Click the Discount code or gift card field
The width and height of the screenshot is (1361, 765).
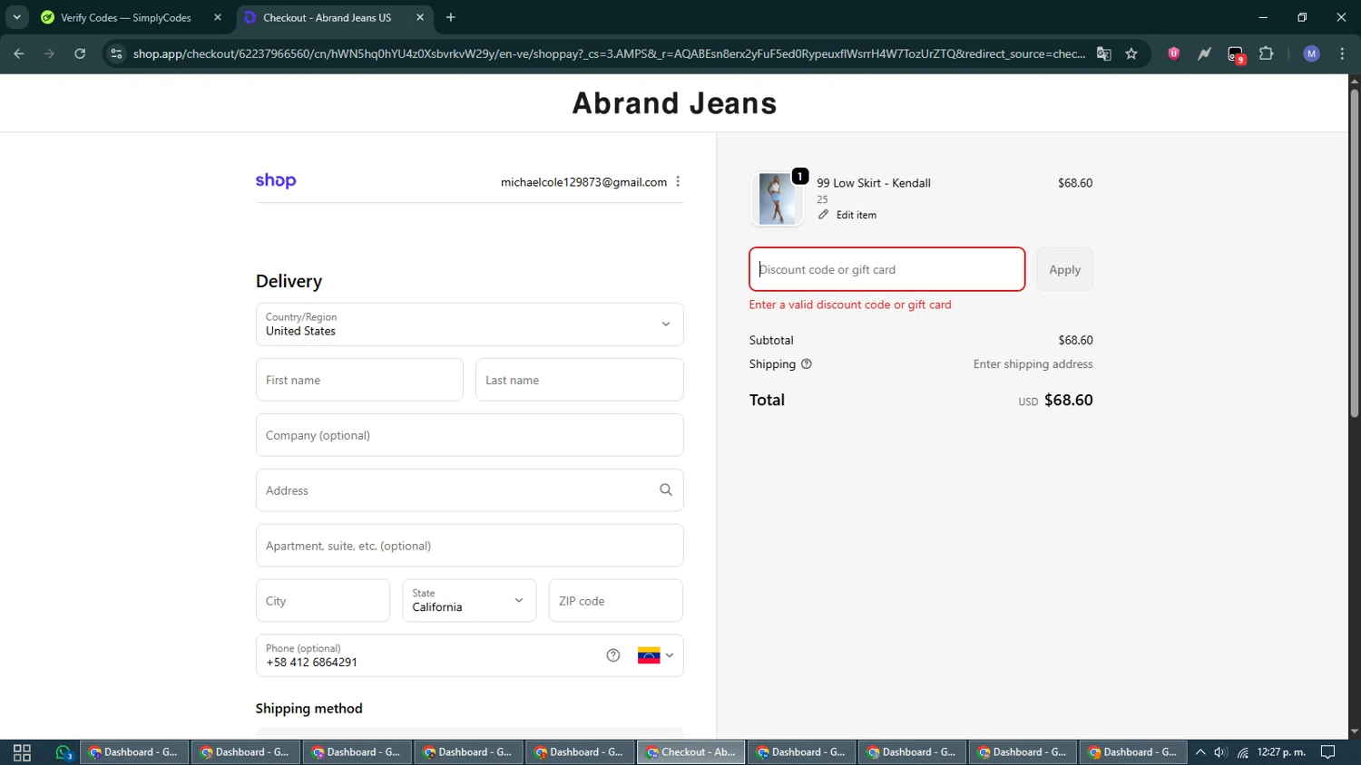click(886, 269)
